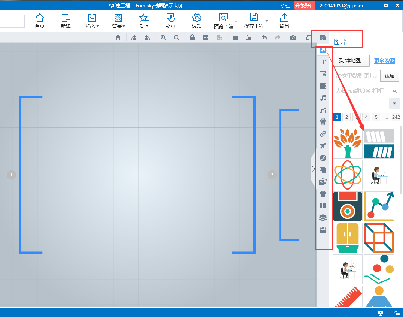Viewport: 403px width, 317px height.
Task: Collapse the right side panel arrow
Action: point(314,169)
